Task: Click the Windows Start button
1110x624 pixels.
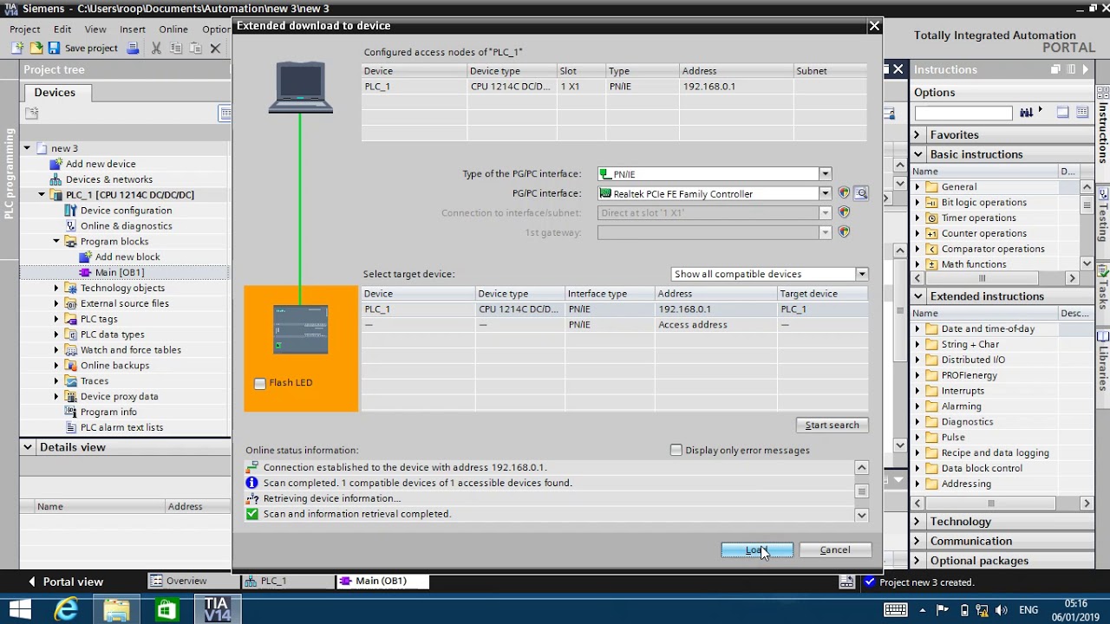Action: (19, 610)
